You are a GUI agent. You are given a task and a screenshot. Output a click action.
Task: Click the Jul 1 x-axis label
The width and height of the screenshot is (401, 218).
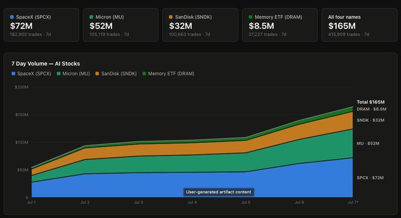pos(31,203)
